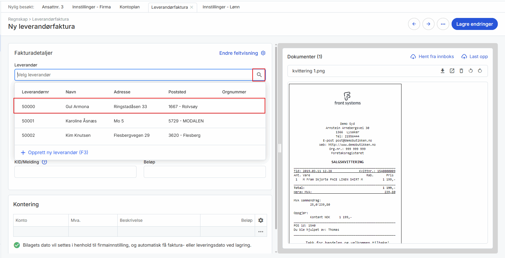
Task: Open the three-dot more actions menu
Action: [x=443, y=24]
